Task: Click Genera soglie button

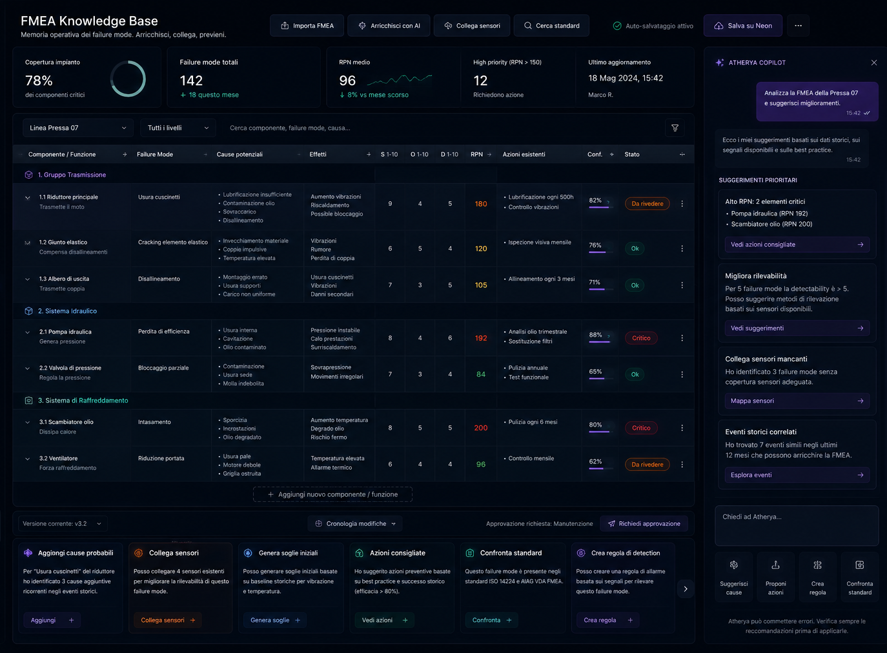Action: (276, 620)
